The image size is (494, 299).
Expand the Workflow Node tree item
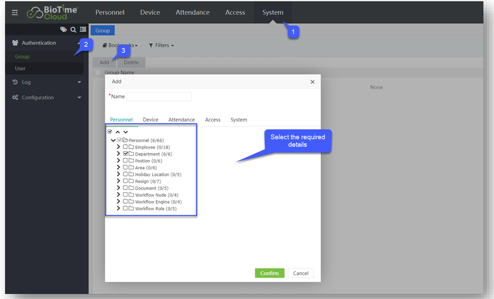click(118, 195)
